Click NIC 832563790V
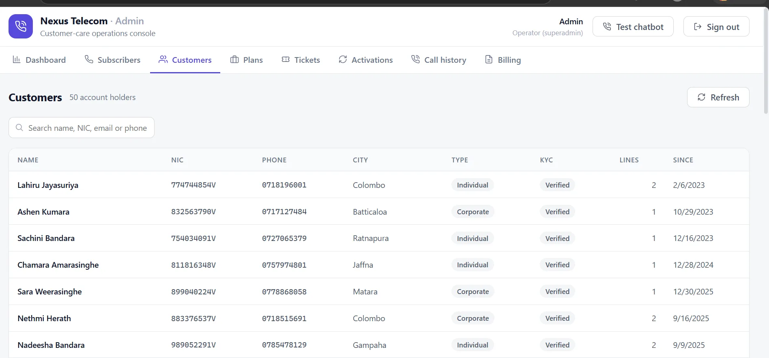Viewport: 769px width, 358px height. click(x=193, y=212)
